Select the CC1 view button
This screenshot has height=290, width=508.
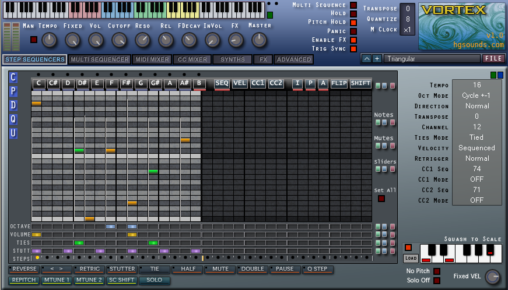[258, 83]
